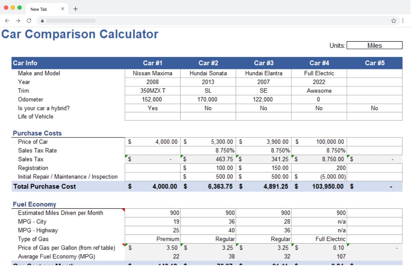411x266 pixels.
Task: Click the trim 'Awesome' cell
Action: tap(319, 91)
